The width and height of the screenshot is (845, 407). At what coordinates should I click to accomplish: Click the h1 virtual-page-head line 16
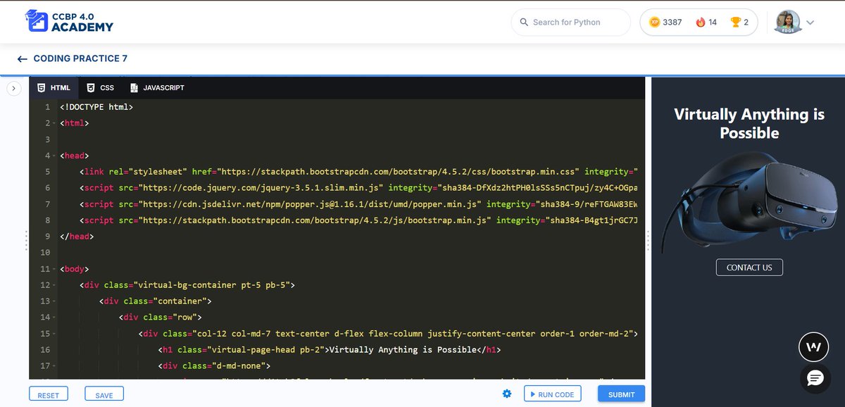pyautogui.click(x=330, y=350)
